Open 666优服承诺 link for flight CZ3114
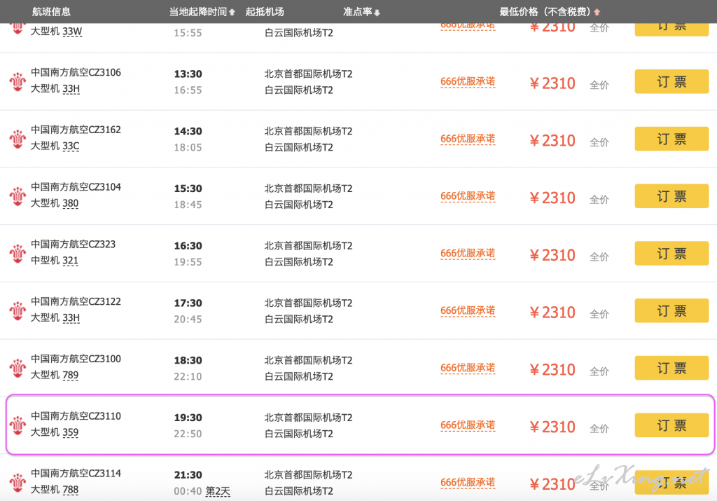Screen dimensions: 717x501 click(x=468, y=482)
